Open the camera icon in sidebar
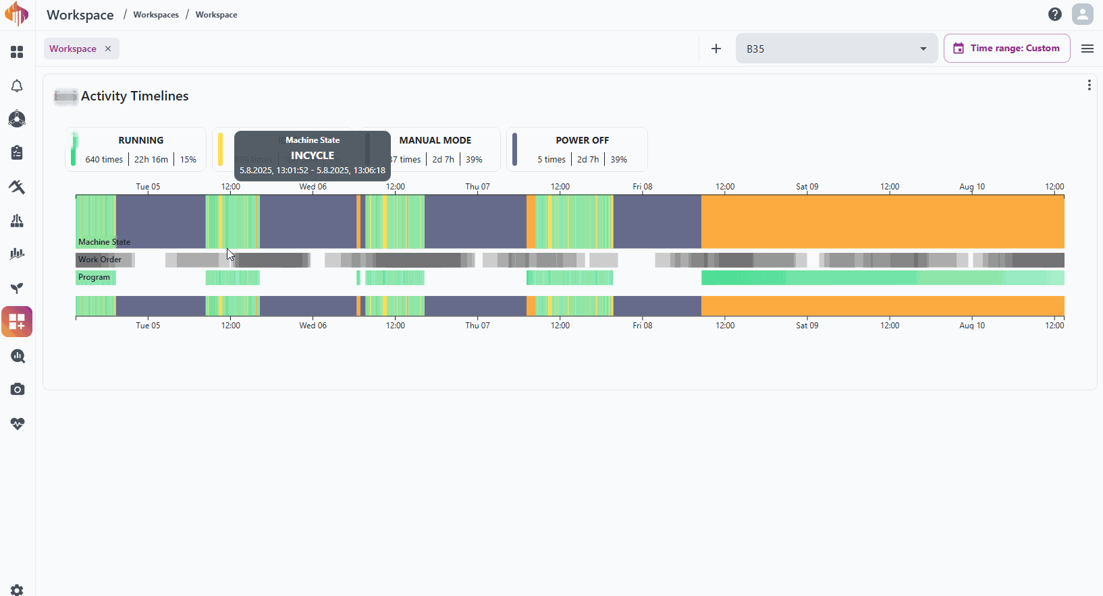Image resolution: width=1103 pixels, height=596 pixels. pyautogui.click(x=17, y=390)
